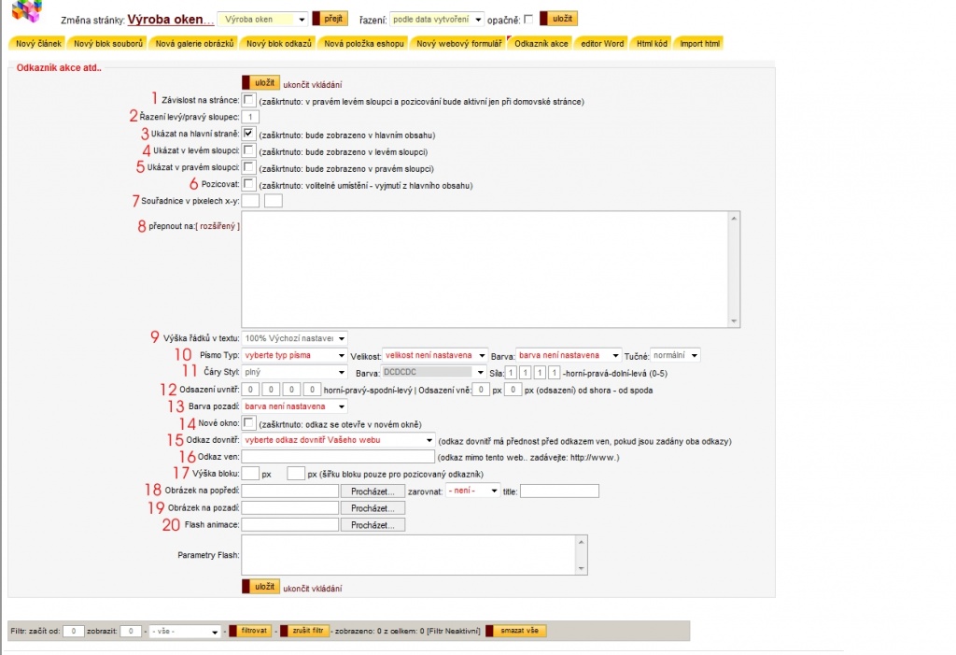Uncheck Ukázat na hlavní straně checkbox
The width and height of the screenshot is (956, 655).
click(248, 133)
